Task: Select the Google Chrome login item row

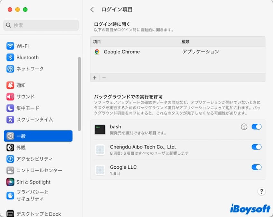Action: coord(178,52)
